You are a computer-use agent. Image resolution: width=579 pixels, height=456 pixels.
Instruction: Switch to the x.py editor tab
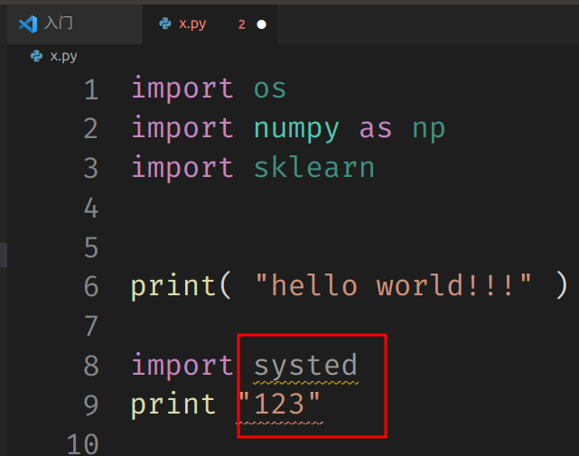210,24
